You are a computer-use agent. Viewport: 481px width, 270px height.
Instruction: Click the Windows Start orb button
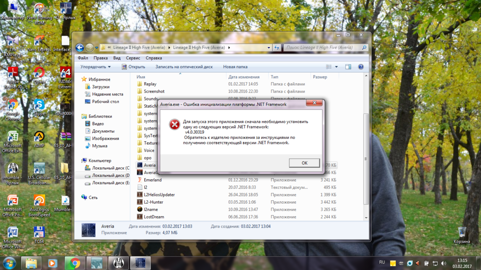(9, 263)
